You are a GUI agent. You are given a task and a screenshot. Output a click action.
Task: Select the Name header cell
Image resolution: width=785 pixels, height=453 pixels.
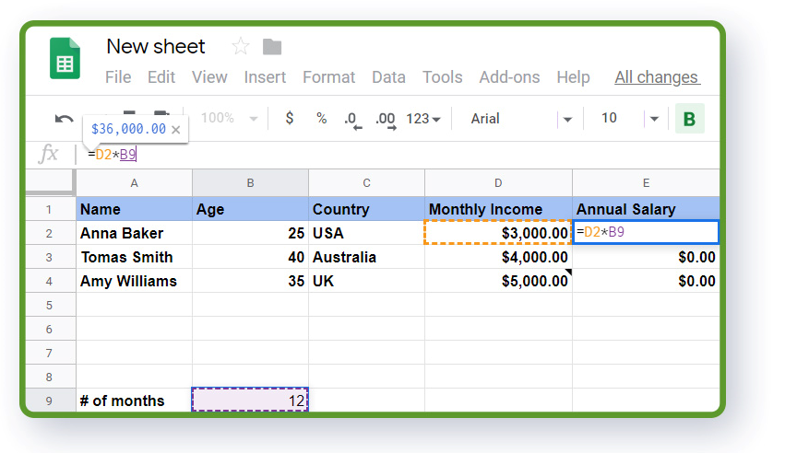[134, 209]
